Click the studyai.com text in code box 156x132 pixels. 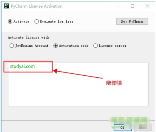(22, 67)
